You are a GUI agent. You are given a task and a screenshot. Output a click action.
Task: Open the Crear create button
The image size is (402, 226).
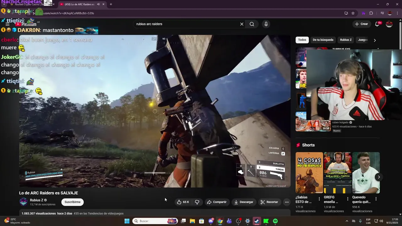pos(361,24)
